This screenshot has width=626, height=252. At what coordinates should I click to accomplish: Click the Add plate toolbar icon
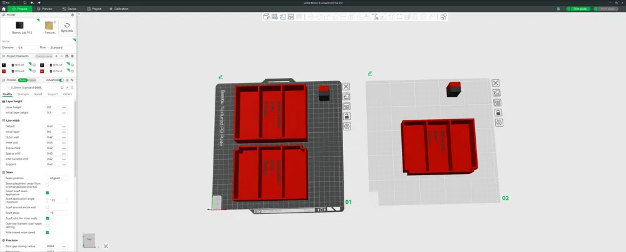coord(275,17)
